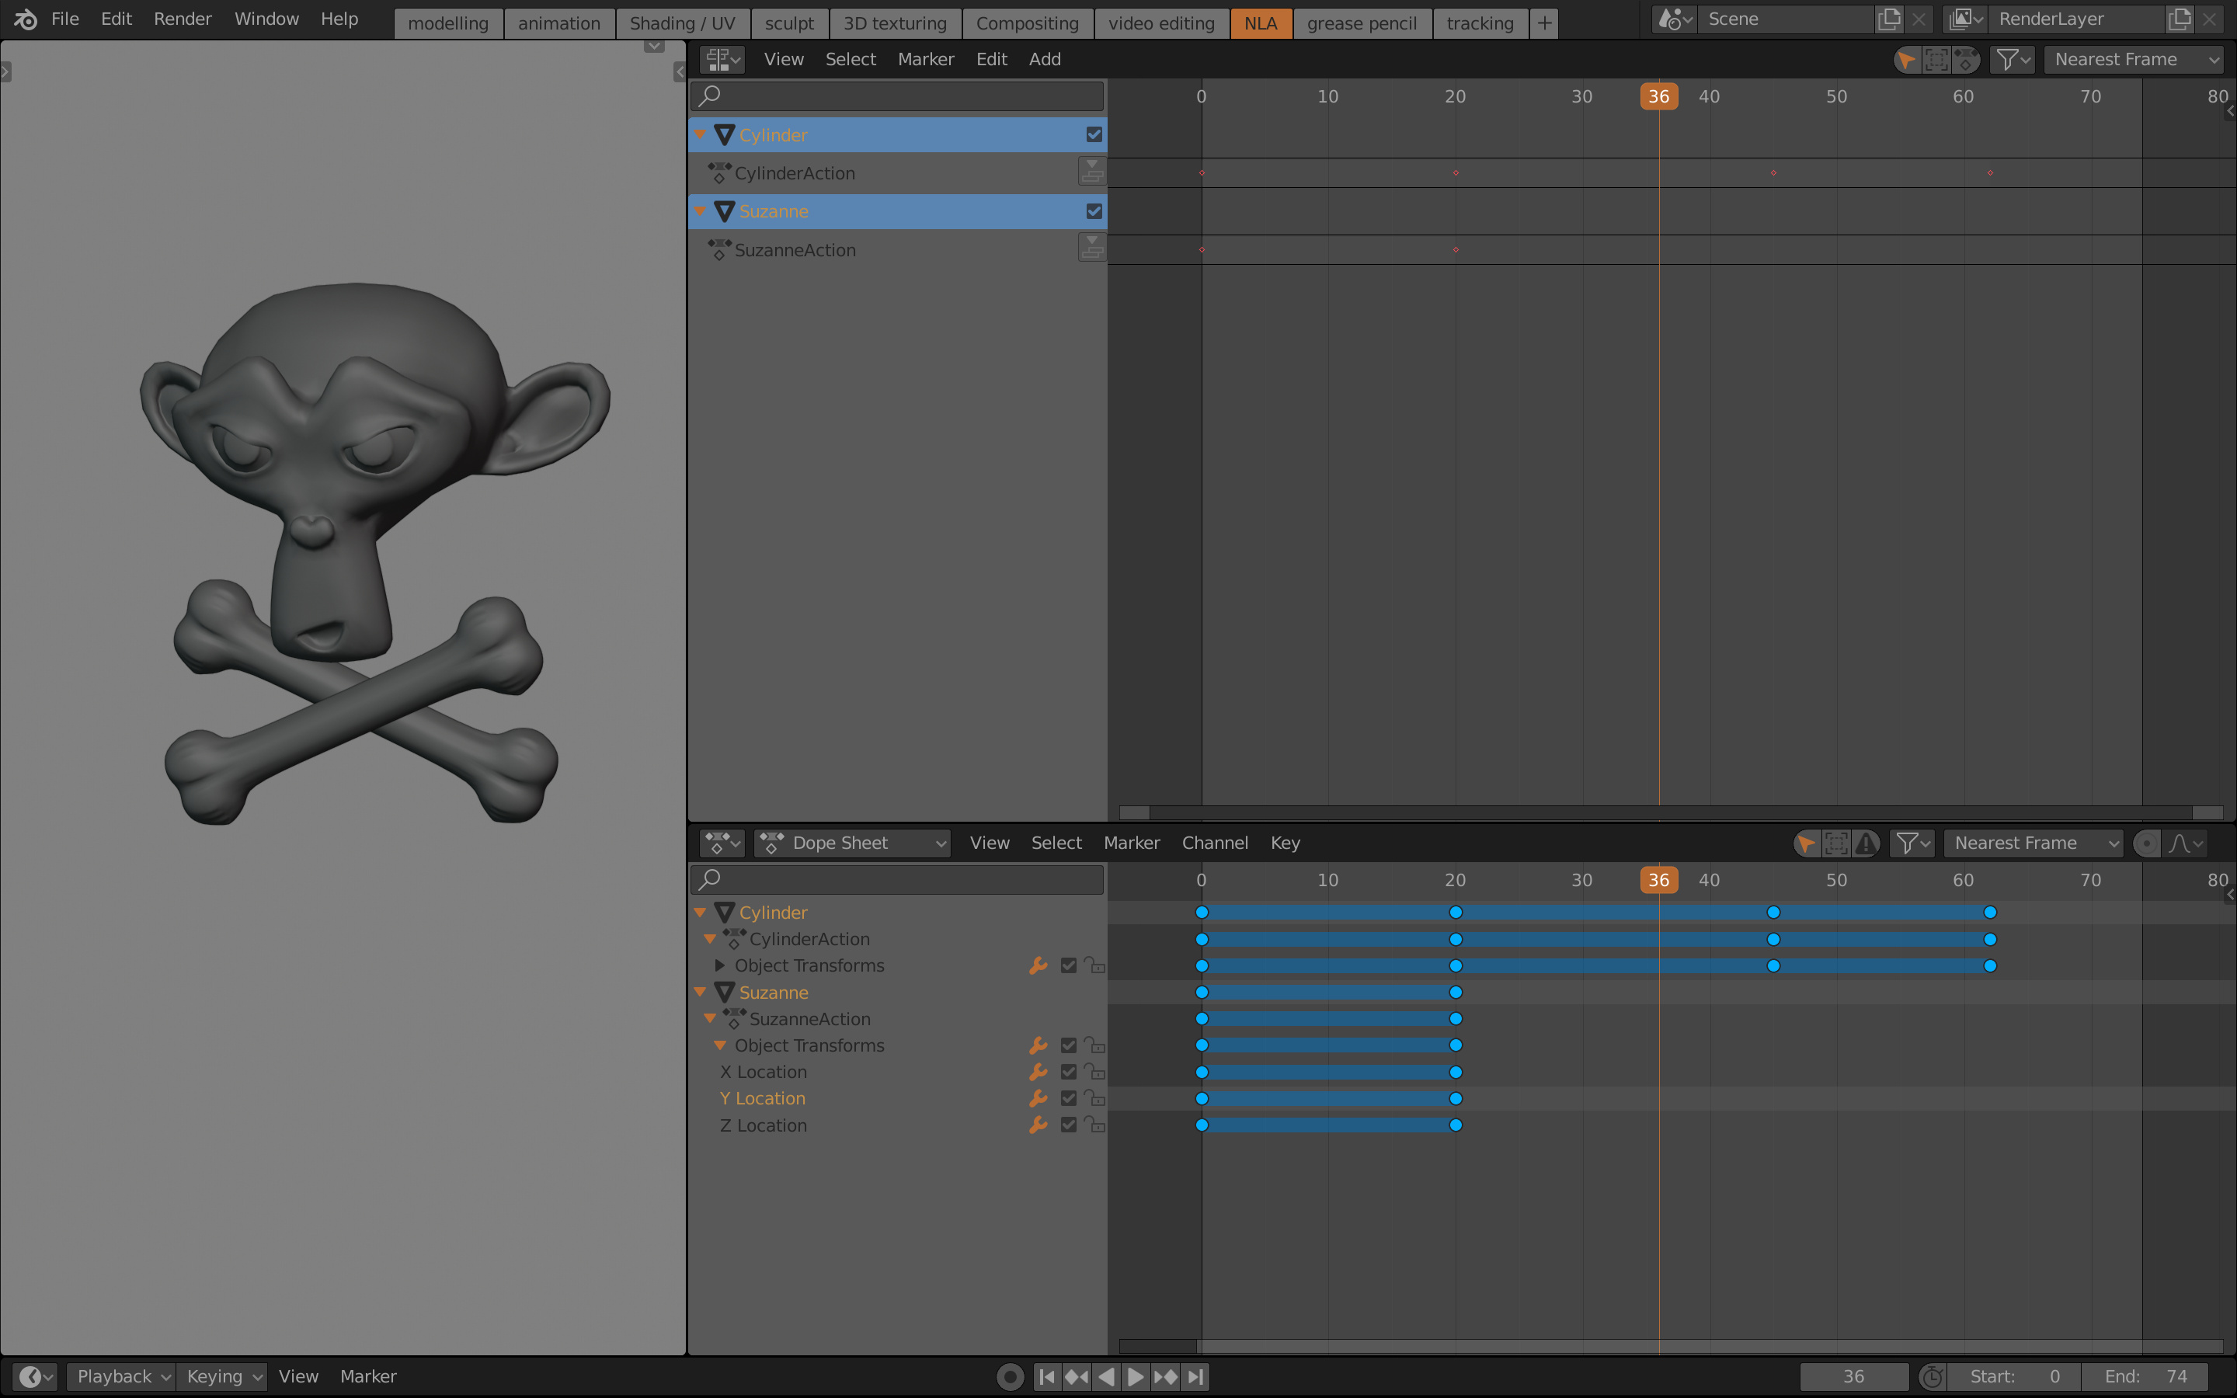
Task: Click the wrench modifier icon on Y Location
Action: coord(1038,1098)
